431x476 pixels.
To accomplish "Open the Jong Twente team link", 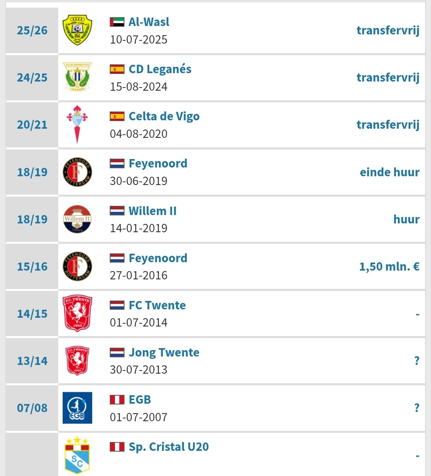I will [x=164, y=353].
